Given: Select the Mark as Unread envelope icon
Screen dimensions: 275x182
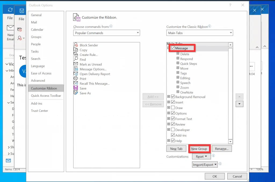Looking at the screenshot, I should click(x=76, y=64).
